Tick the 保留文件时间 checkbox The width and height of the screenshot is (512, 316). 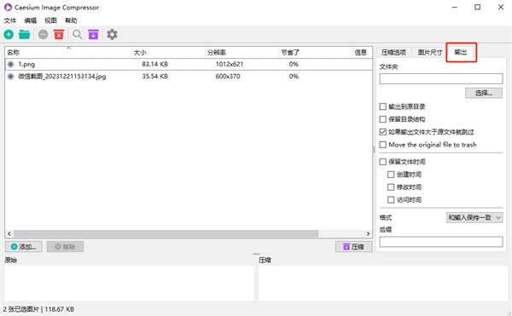(383, 162)
